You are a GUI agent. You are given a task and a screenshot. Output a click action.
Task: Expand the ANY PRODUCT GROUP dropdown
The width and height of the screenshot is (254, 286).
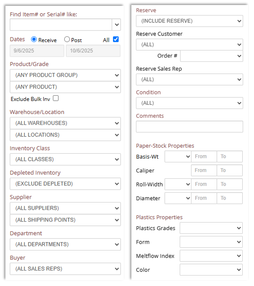click(x=65, y=75)
